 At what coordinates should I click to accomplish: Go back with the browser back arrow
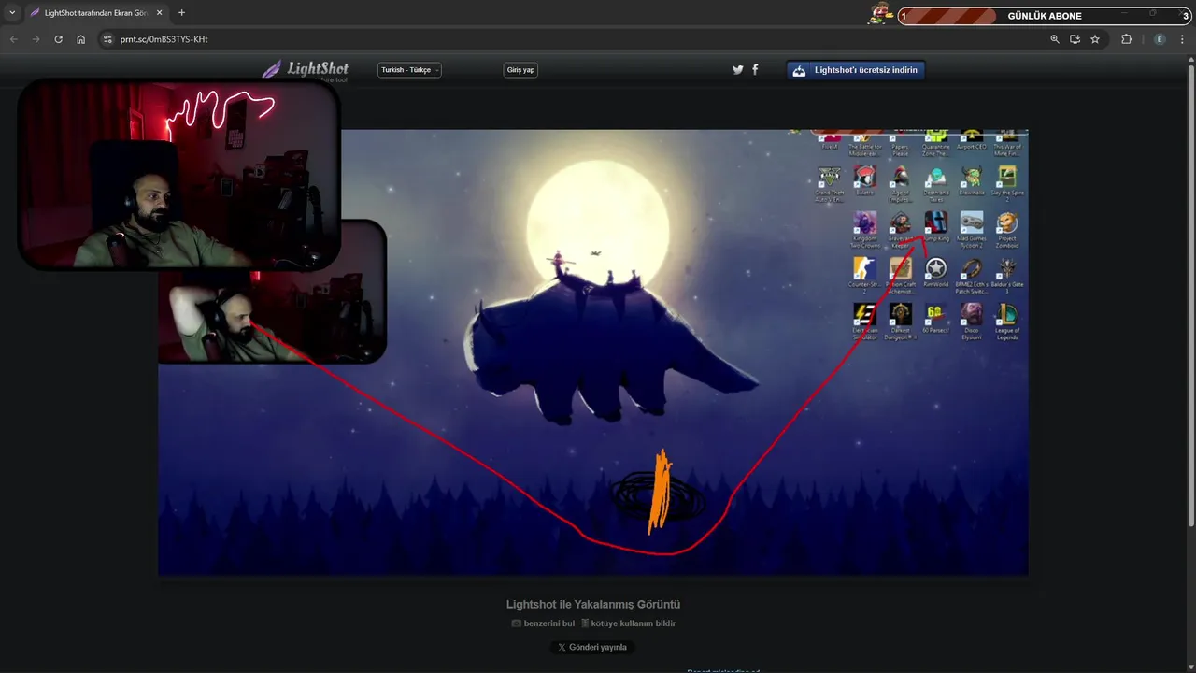[x=13, y=39]
